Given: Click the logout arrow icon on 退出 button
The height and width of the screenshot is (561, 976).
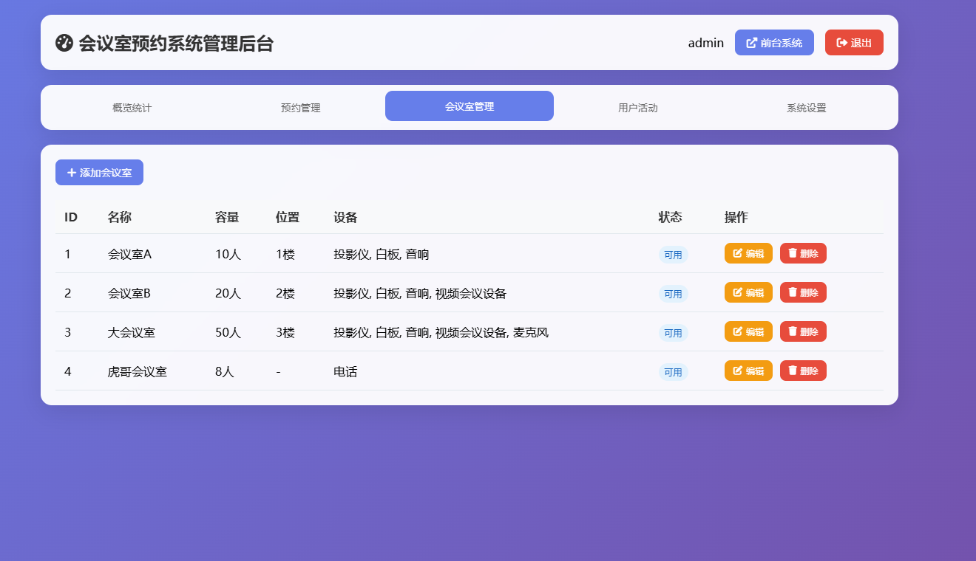Looking at the screenshot, I should click(841, 42).
